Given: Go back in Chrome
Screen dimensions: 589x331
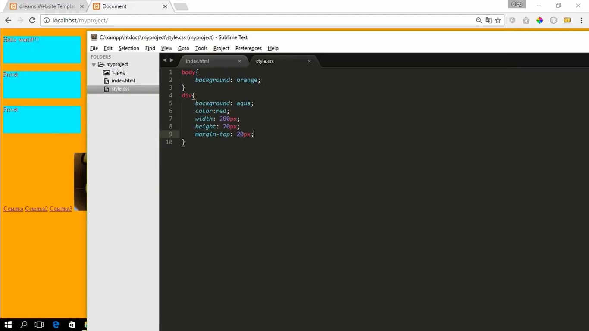Looking at the screenshot, I should click(8, 20).
